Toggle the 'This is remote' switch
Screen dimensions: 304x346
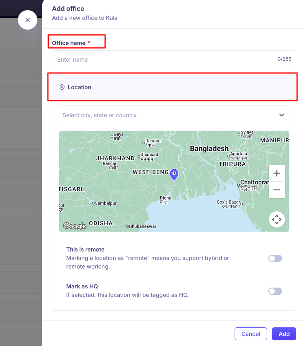click(x=275, y=258)
